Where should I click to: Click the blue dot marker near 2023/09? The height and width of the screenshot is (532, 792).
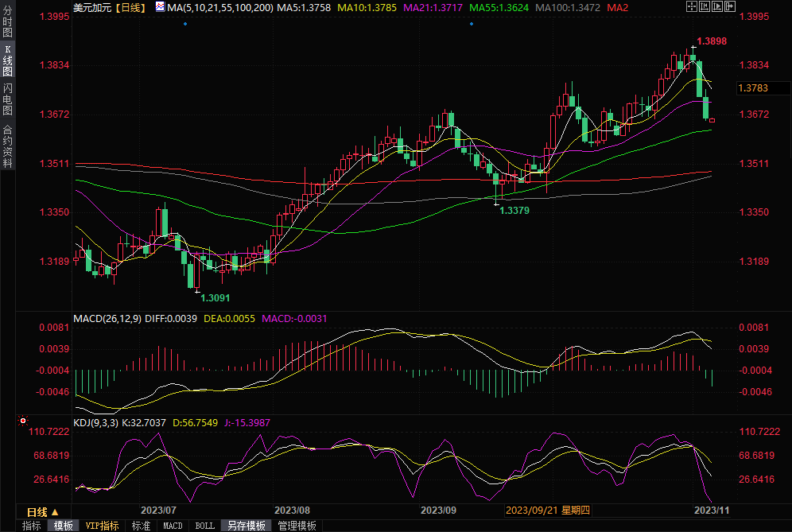pos(472,23)
